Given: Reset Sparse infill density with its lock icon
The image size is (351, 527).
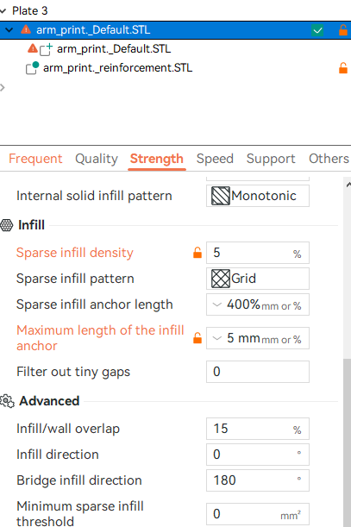Looking at the screenshot, I should coord(197,253).
